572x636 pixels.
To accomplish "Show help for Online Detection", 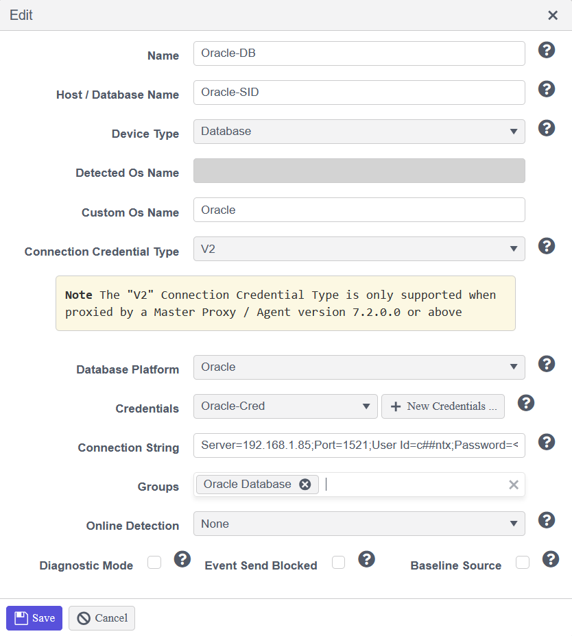I will click(547, 520).
